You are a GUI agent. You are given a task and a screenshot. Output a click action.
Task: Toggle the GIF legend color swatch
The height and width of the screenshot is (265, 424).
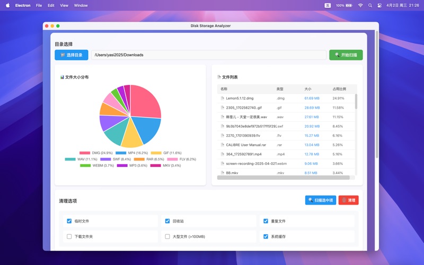156,153
